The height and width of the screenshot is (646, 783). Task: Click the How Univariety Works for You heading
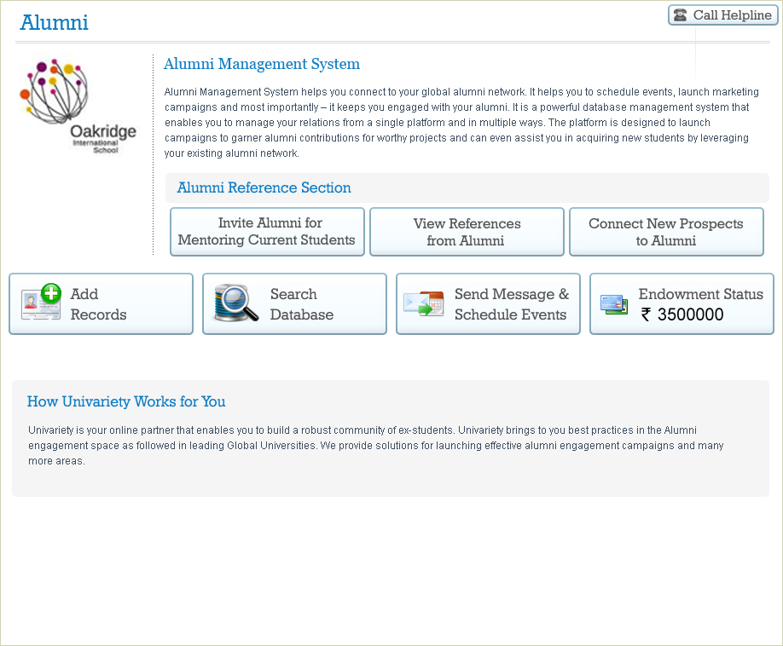coord(126,401)
